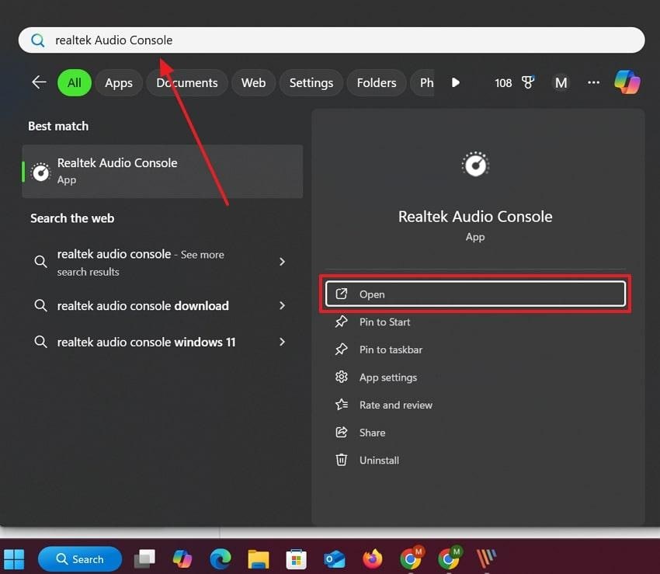
Task: Click the pin icon beside Pin to taskbar
Action: point(342,350)
